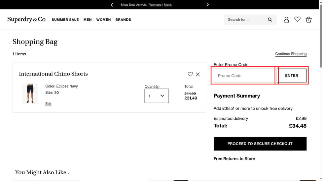Open the account profile icon
The image size is (323, 181).
coord(286,20)
